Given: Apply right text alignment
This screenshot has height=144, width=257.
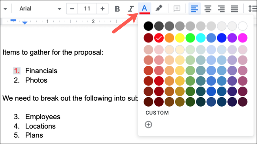Looking at the screenshot, I should tap(221, 9).
